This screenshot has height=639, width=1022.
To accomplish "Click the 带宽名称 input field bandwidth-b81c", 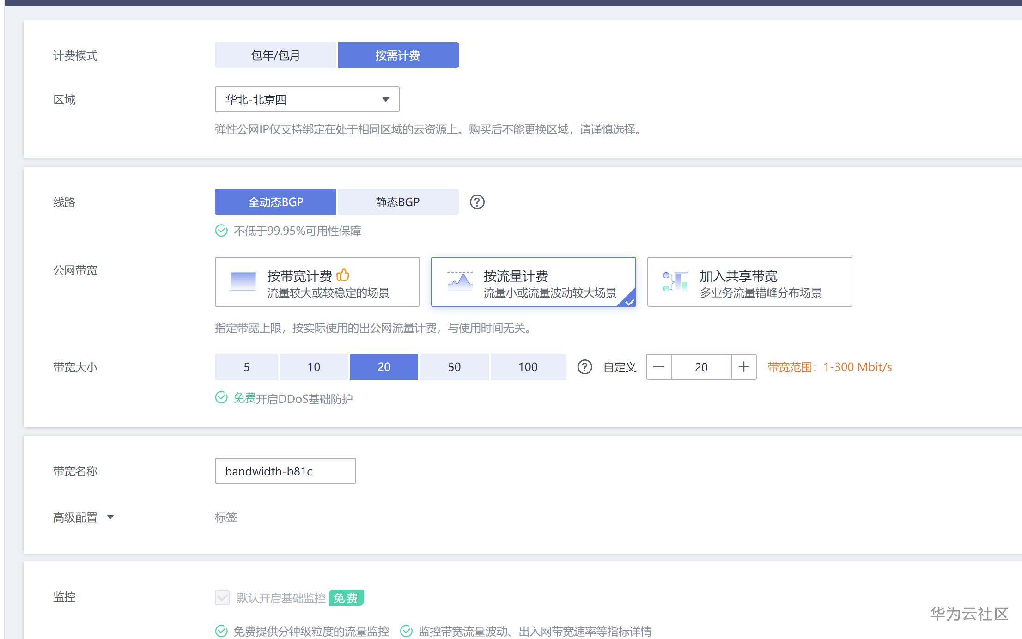I will (285, 471).
